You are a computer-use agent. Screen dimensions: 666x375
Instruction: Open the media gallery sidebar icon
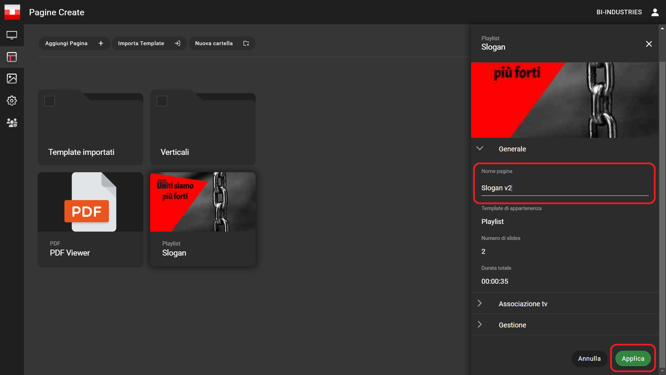pos(12,79)
